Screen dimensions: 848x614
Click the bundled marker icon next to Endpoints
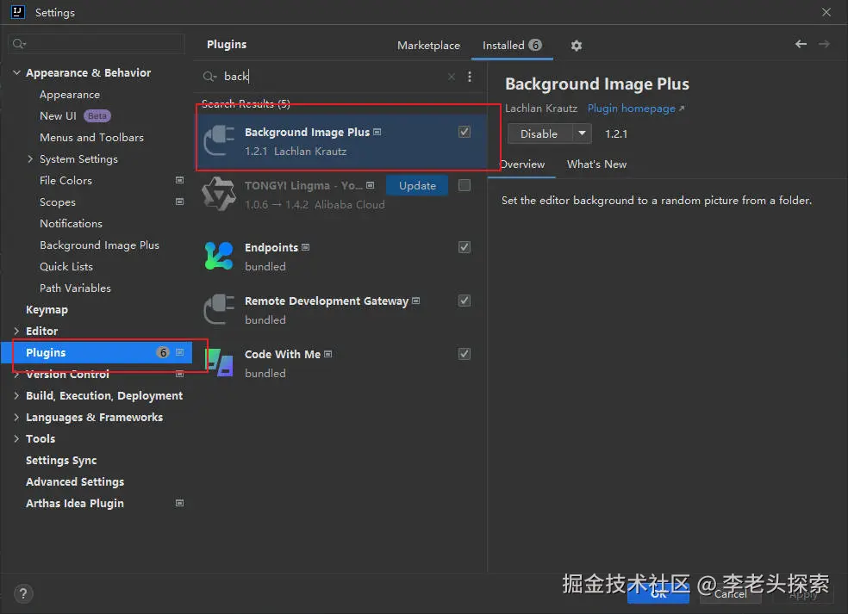tap(306, 247)
